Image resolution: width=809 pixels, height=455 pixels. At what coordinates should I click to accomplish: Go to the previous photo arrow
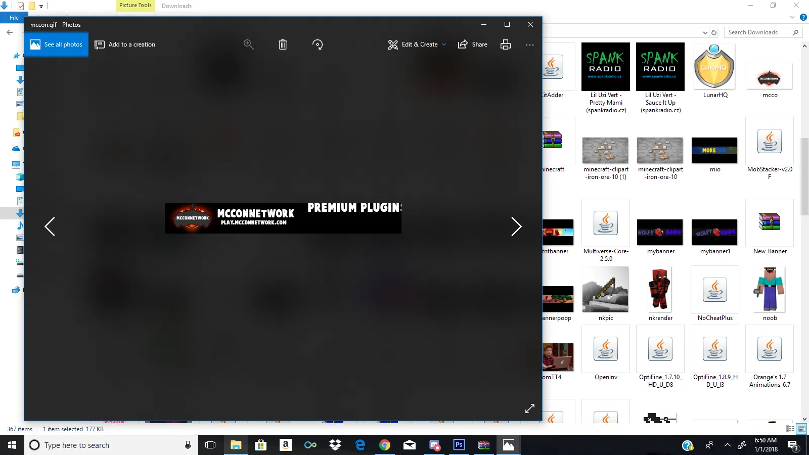coord(50,226)
